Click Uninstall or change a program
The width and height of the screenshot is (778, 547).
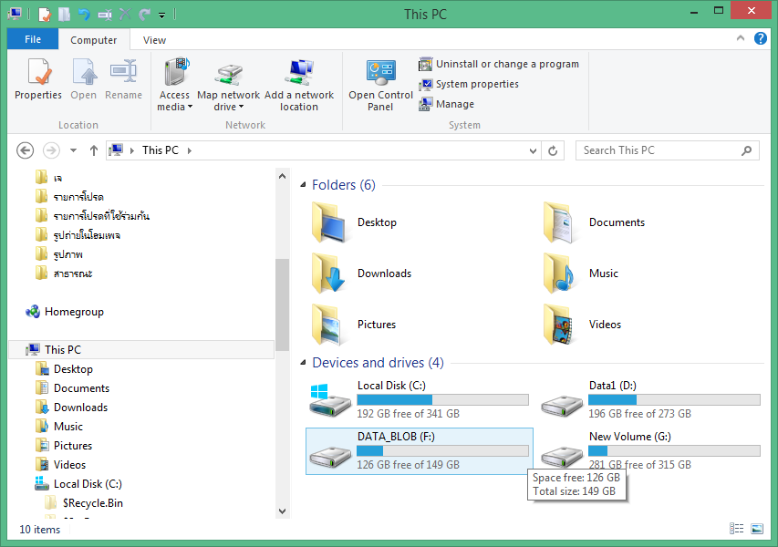point(499,64)
